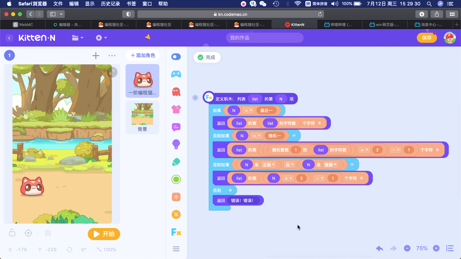Click the 保存 save button
The image size is (461, 259).
pyautogui.click(x=427, y=38)
